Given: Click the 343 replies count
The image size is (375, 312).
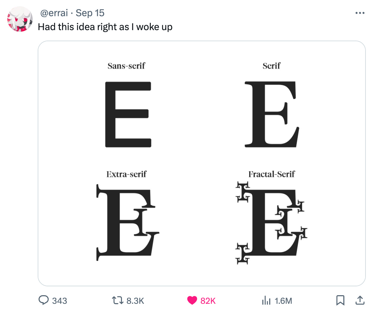Looking at the screenshot, I should coord(60,301).
